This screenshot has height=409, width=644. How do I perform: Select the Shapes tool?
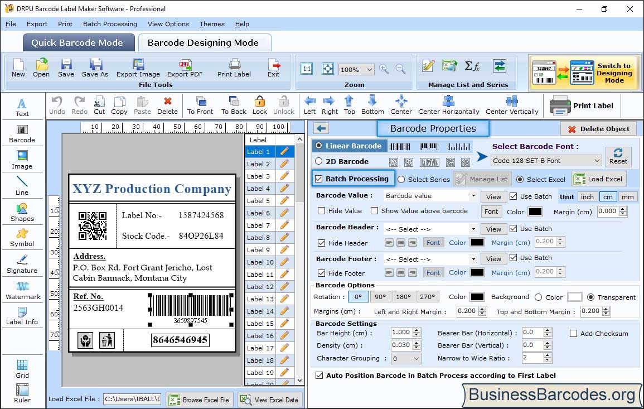click(x=22, y=213)
